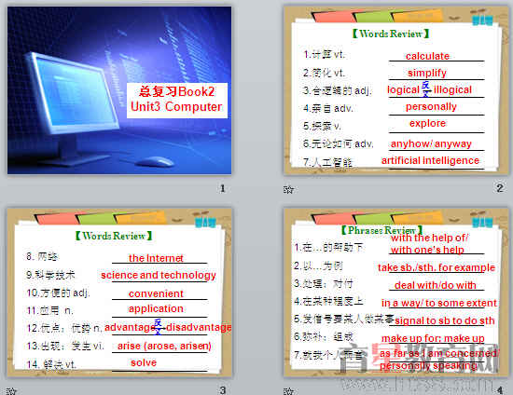Click slide number 2 label

500,188
